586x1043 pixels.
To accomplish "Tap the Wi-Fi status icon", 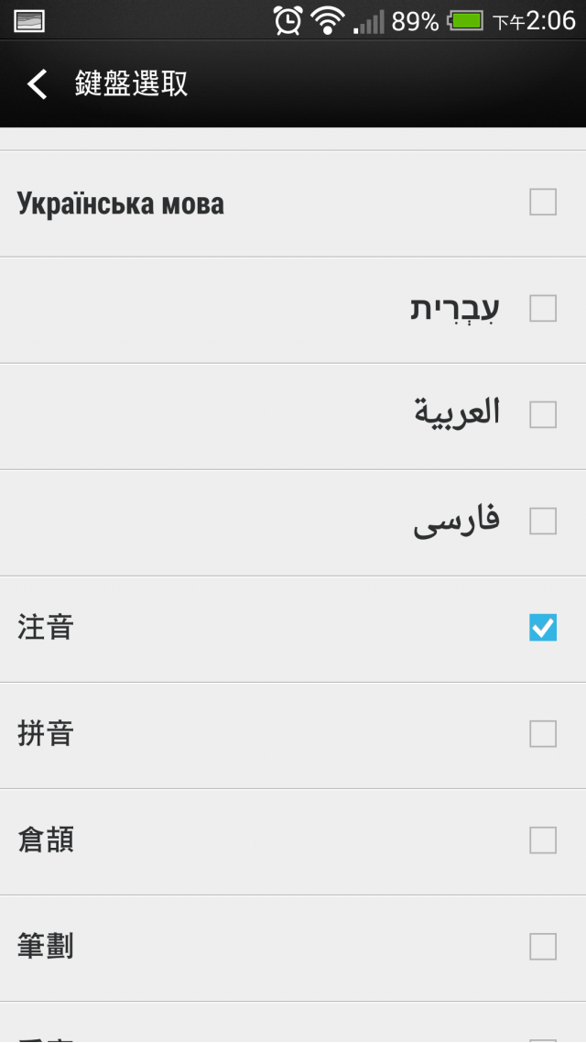I will pos(328,20).
